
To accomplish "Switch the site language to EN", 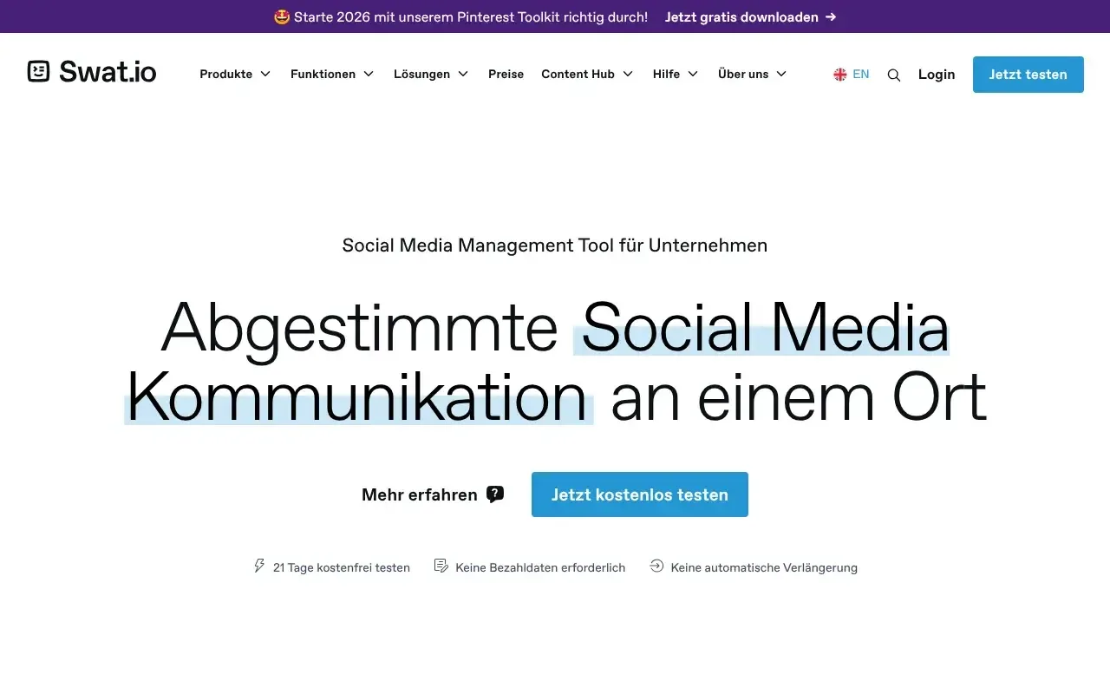I will point(860,75).
